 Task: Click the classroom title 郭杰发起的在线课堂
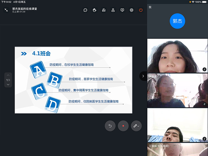[x=25, y=9]
